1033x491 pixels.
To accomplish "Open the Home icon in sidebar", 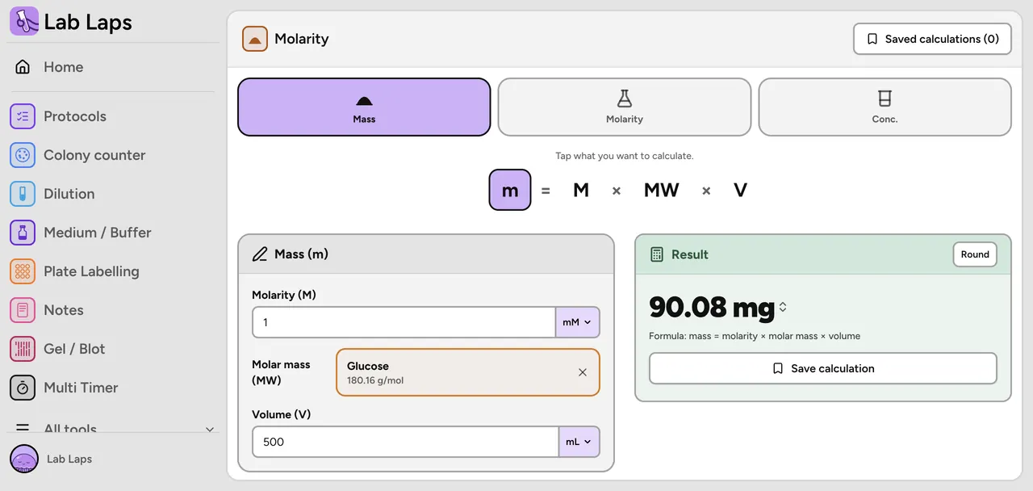I will [x=23, y=67].
